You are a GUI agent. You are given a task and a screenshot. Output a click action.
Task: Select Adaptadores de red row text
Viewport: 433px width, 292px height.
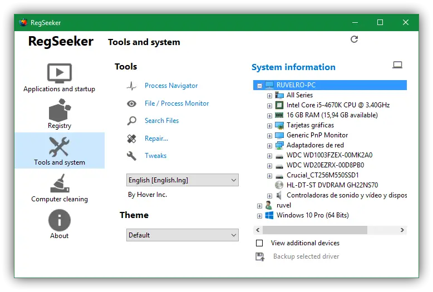pos(315,145)
